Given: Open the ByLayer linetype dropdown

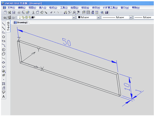Looking at the screenshot, I should click(130, 17).
